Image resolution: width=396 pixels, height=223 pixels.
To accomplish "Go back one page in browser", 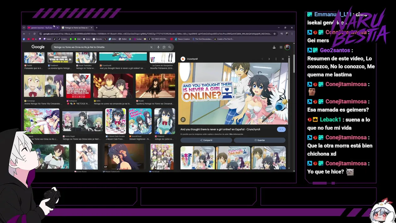I will click(24, 34).
